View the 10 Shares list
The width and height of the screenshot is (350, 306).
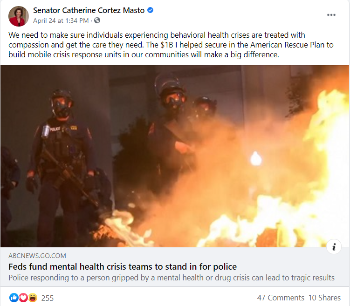[x=324, y=298]
